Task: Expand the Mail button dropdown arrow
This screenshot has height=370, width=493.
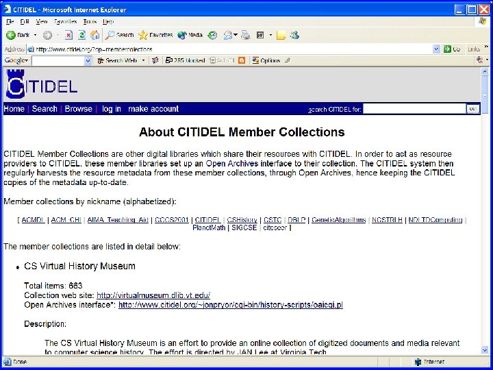Action: pos(235,35)
